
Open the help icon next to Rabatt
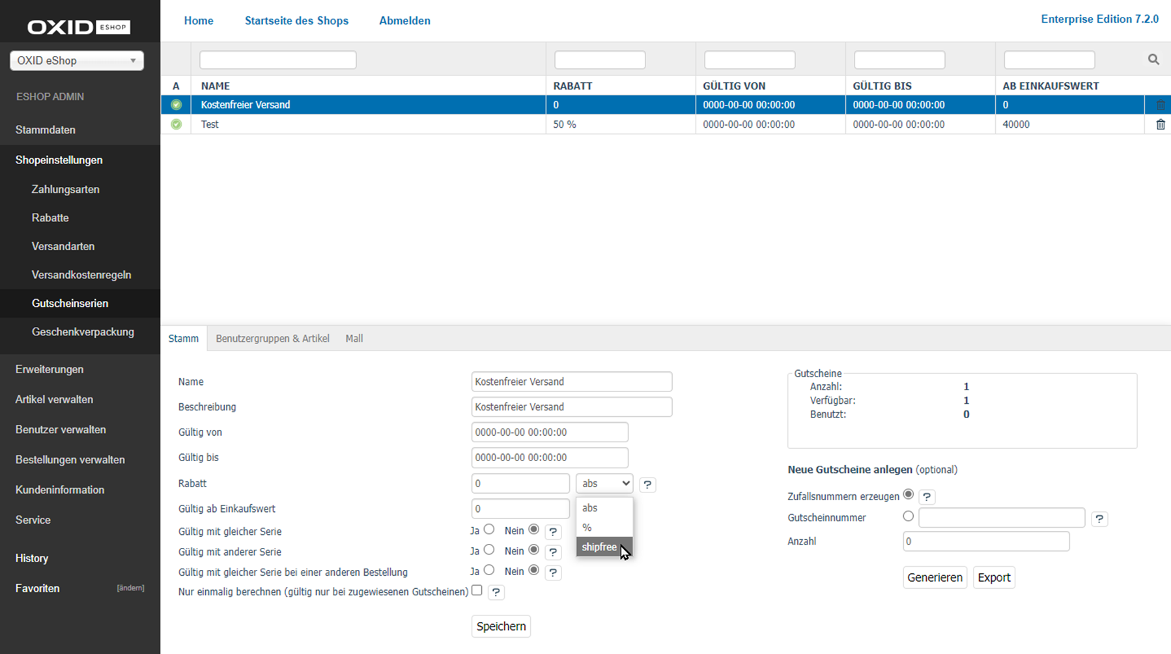pos(647,485)
